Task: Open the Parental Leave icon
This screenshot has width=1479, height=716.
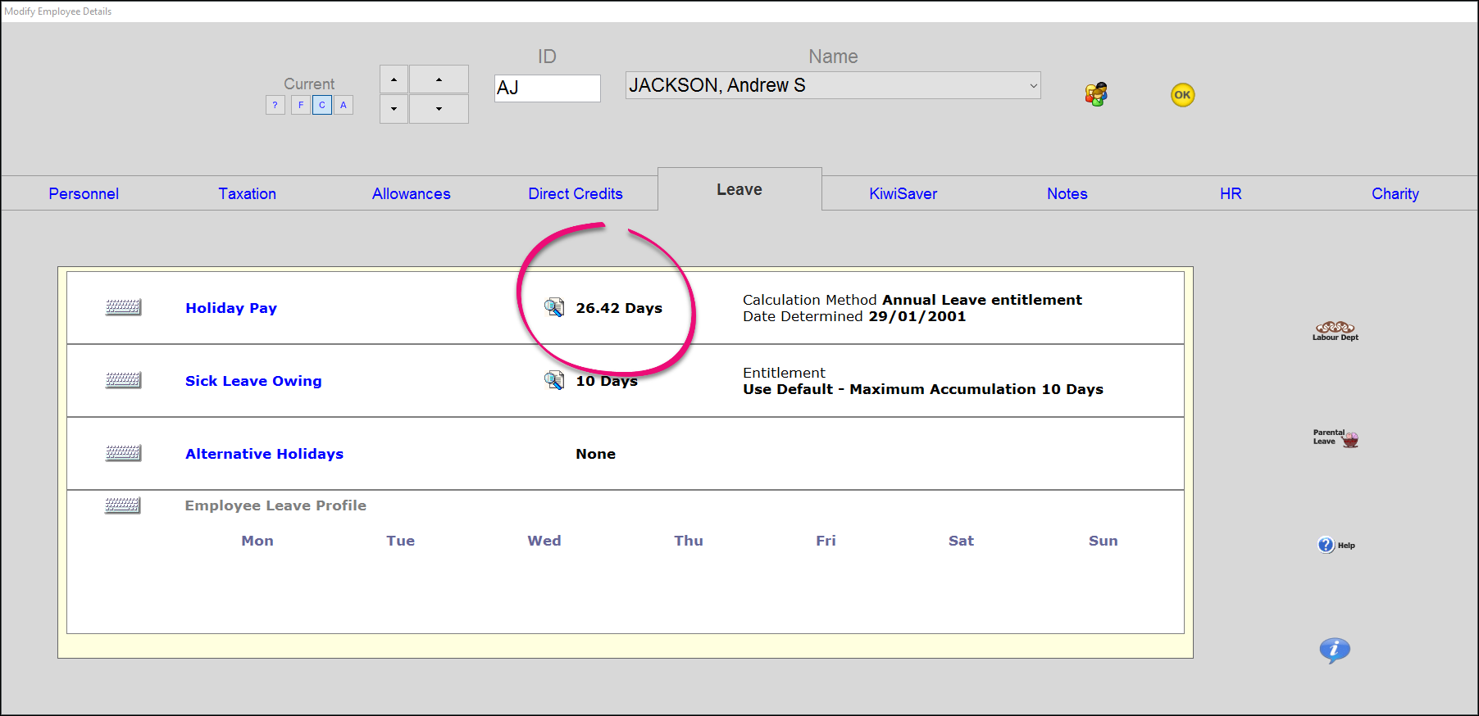Action: point(1336,438)
